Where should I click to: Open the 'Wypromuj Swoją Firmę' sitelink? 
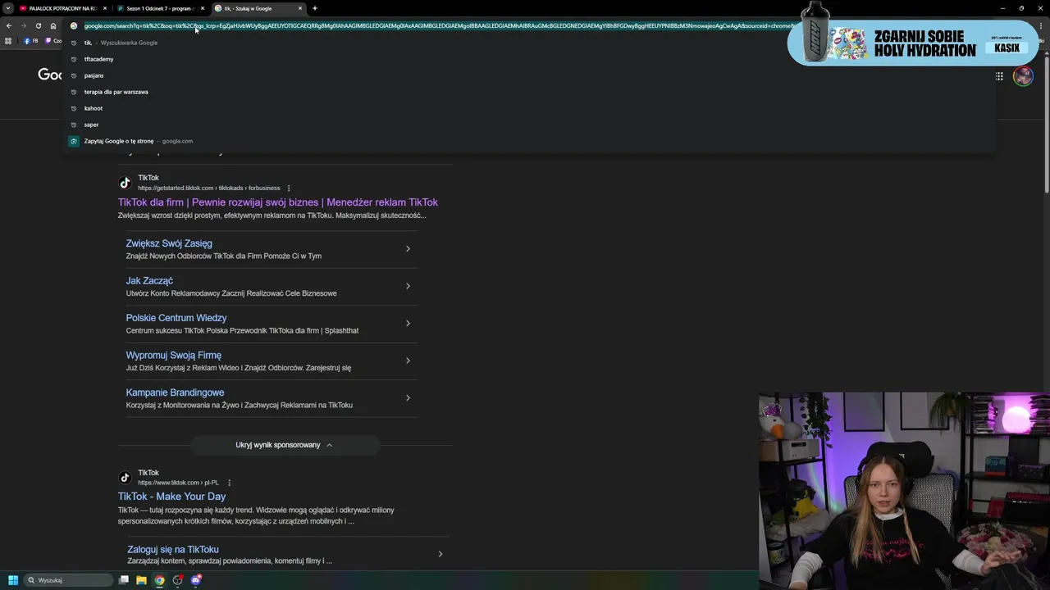coord(174,355)
